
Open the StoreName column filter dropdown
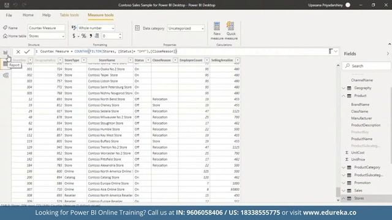click(130, 60)
